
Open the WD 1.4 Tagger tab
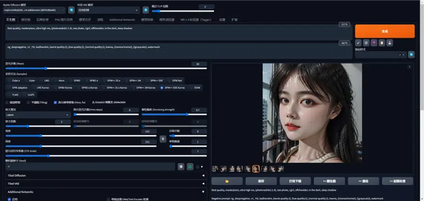196,20
